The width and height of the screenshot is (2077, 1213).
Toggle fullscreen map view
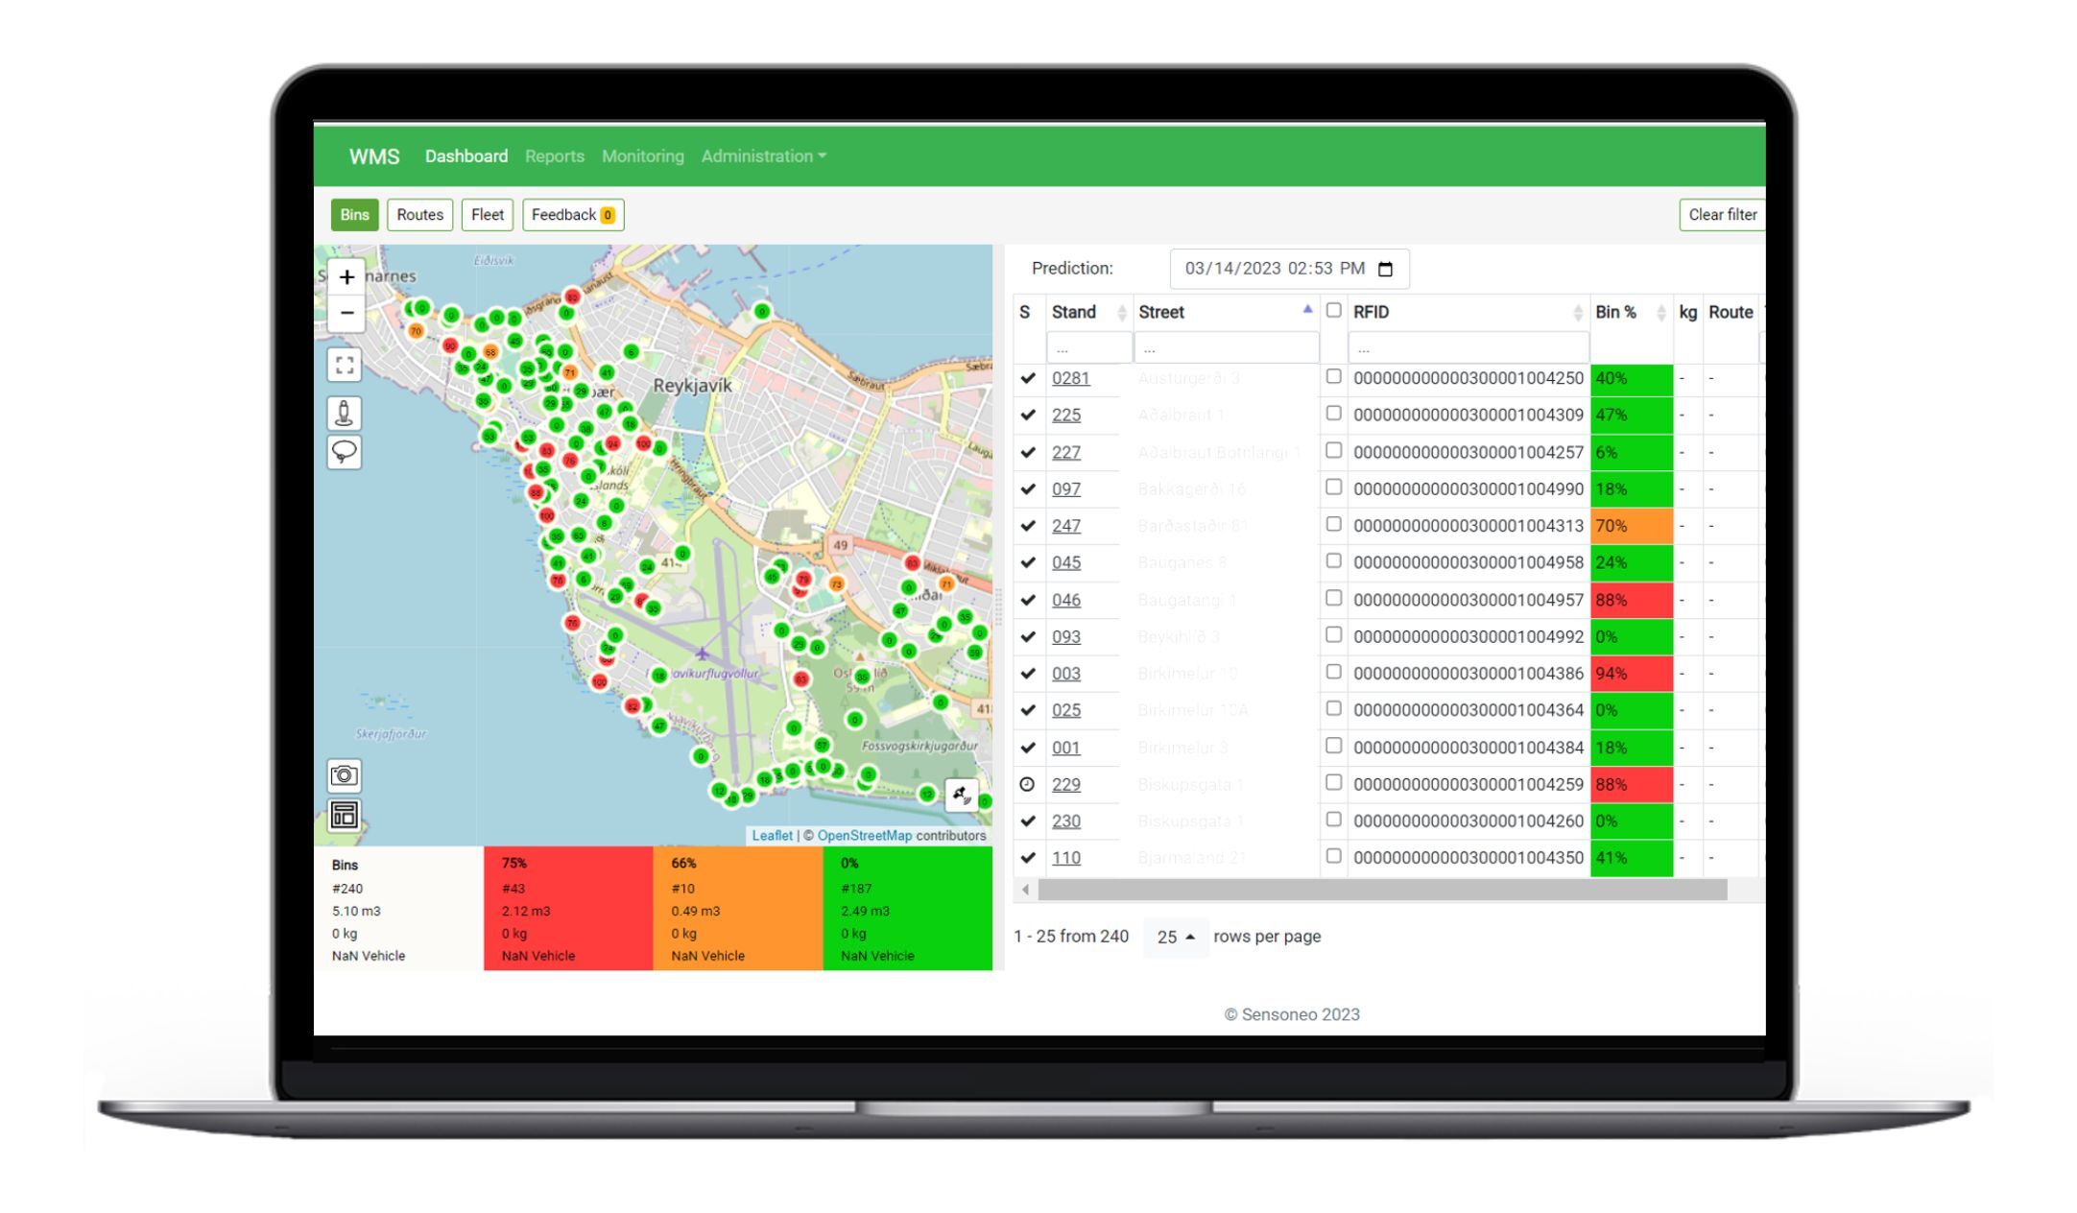345,365
